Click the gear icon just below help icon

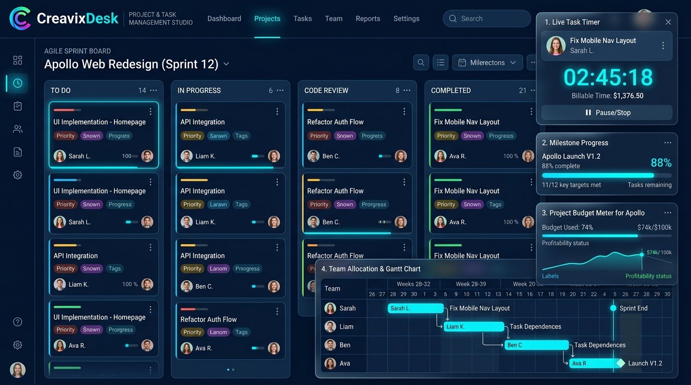pos(18,345)
